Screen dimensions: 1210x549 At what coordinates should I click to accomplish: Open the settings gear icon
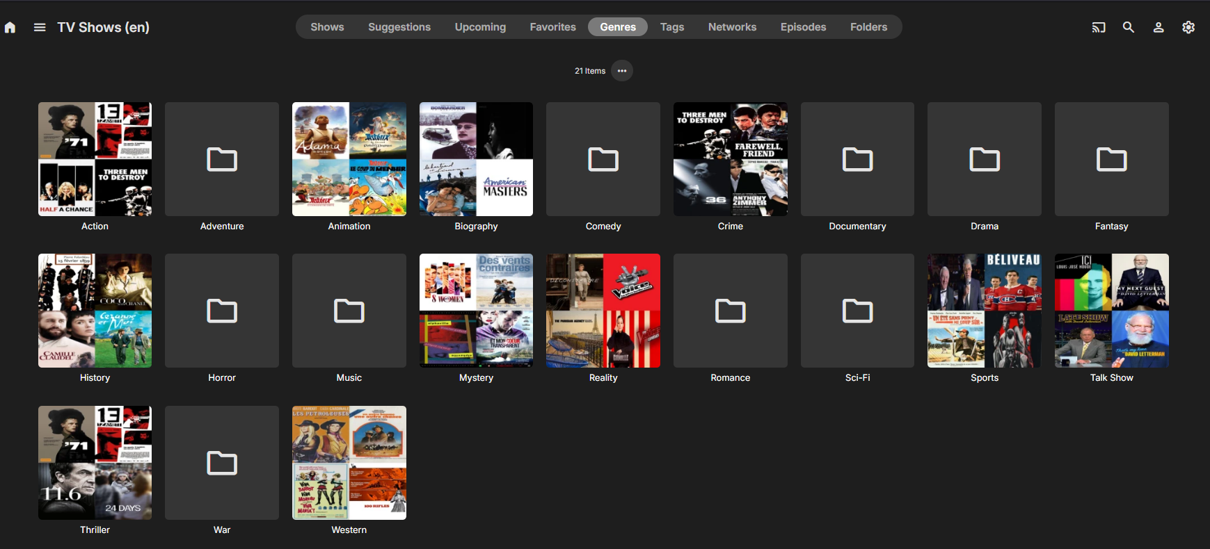tap(1188, 27)
